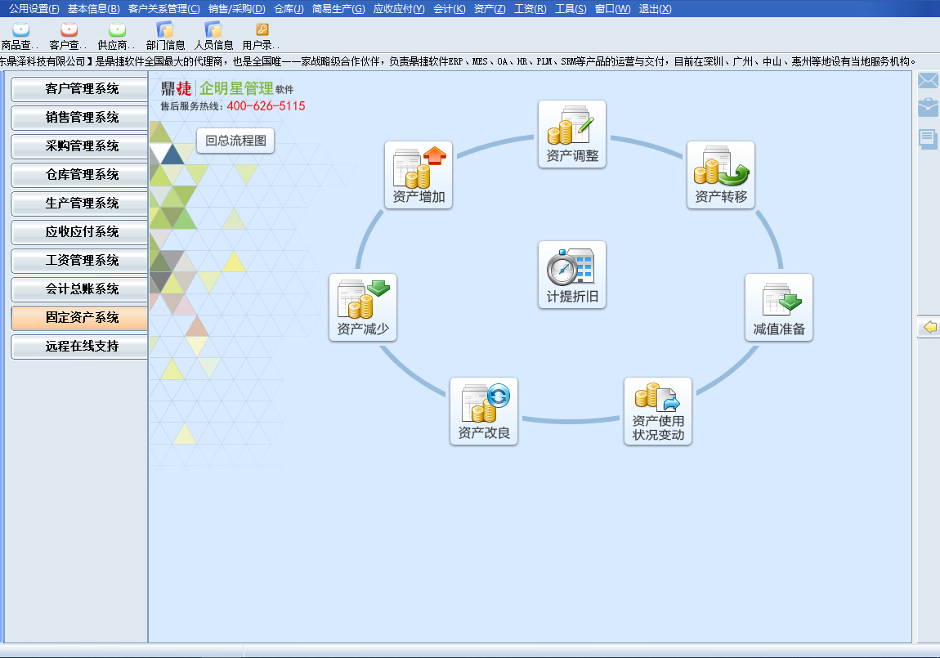
Task: Open 计提折旧 depreciation icon in center
Action: click(x=572, y=275)
